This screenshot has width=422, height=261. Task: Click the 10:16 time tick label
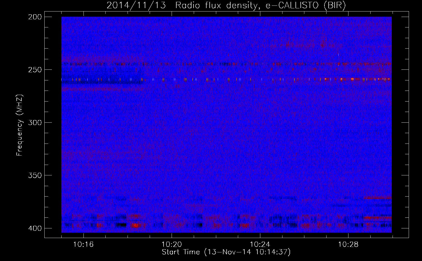click(83, 244)
